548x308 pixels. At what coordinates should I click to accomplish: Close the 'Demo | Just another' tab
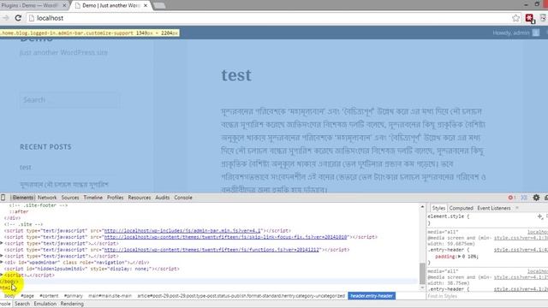tap(146, 6)
